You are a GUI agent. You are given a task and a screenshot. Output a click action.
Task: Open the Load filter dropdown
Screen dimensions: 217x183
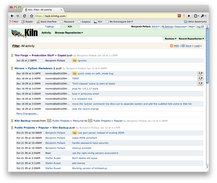197,46
